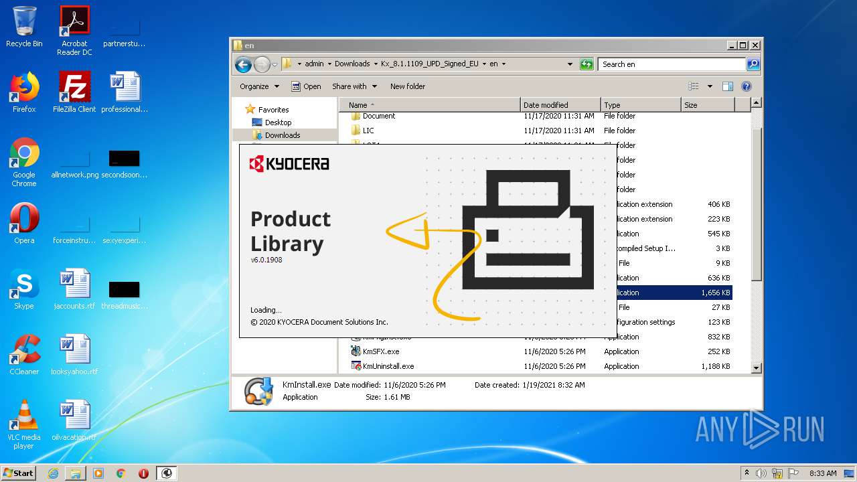Open the Firefox desktop shortcut
Viewport: 857px width, 482px height.
point(24,92)
